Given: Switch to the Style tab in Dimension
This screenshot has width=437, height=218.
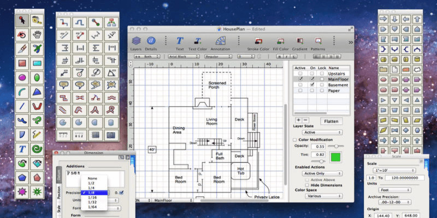Looking at the screenshot, I should point(59,209).
